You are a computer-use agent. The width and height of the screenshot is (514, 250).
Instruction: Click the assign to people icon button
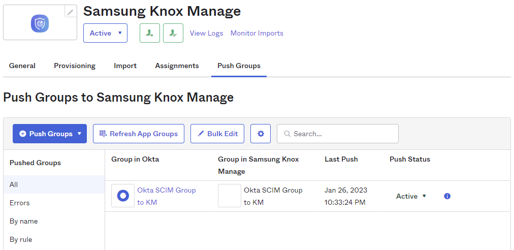tap(150, 33)
